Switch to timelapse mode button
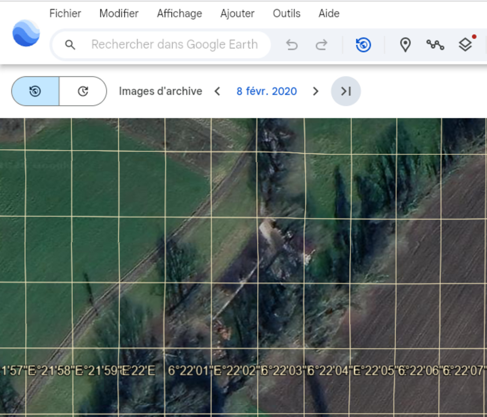This screenshot has width=487, height=417. pos(83,91)
